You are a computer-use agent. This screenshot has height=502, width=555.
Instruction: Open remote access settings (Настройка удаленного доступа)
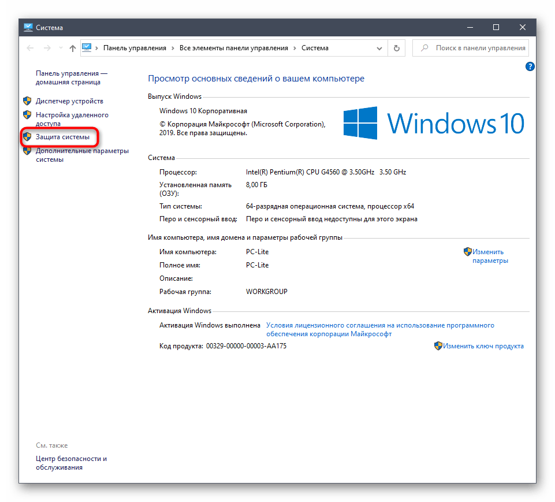[x=72, y=120]
